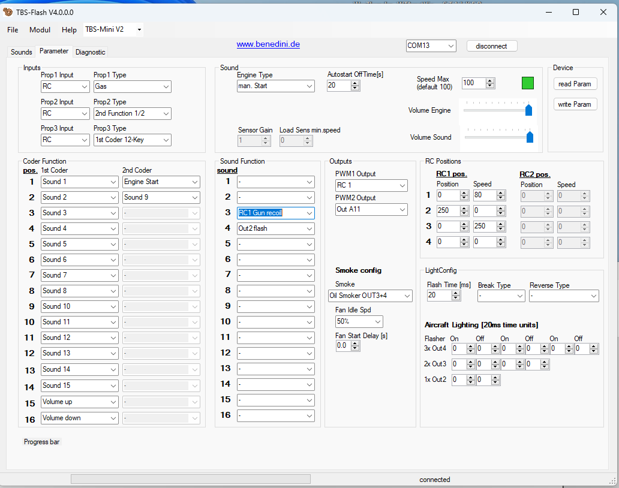The image size is (619, 488).
Task: Minimize the TBS-Flash window
Action: point(549,12)
